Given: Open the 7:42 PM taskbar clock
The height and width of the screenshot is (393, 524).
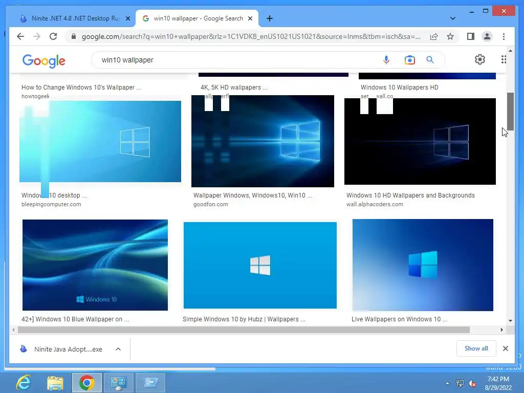Looking at the screenshot, I should tap(498, 383).
